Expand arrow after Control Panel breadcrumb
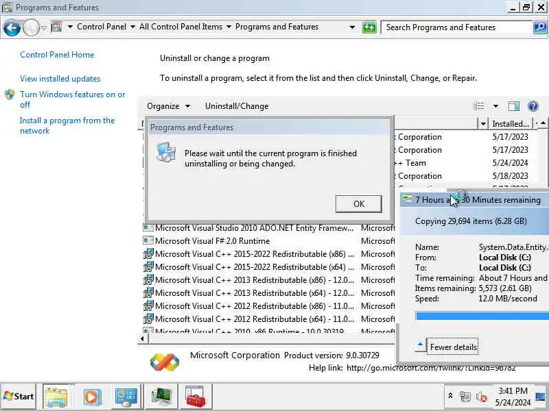This screenshot has height=411, width=549. [132, 27]
